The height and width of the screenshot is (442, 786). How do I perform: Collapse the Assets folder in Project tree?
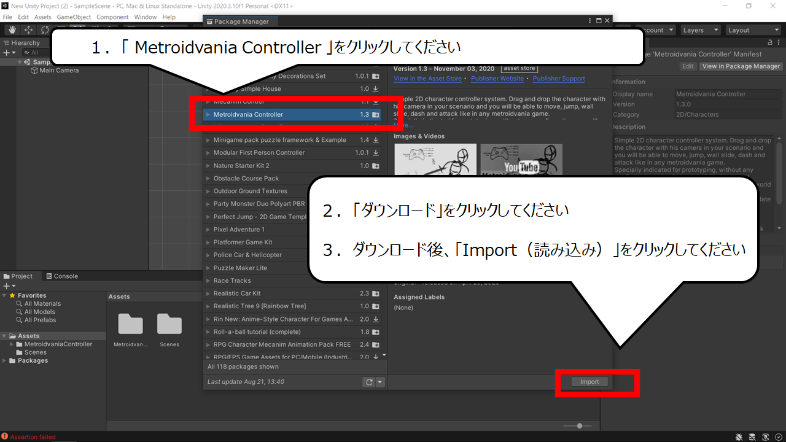pyautogui.click(x=5, y=336)
